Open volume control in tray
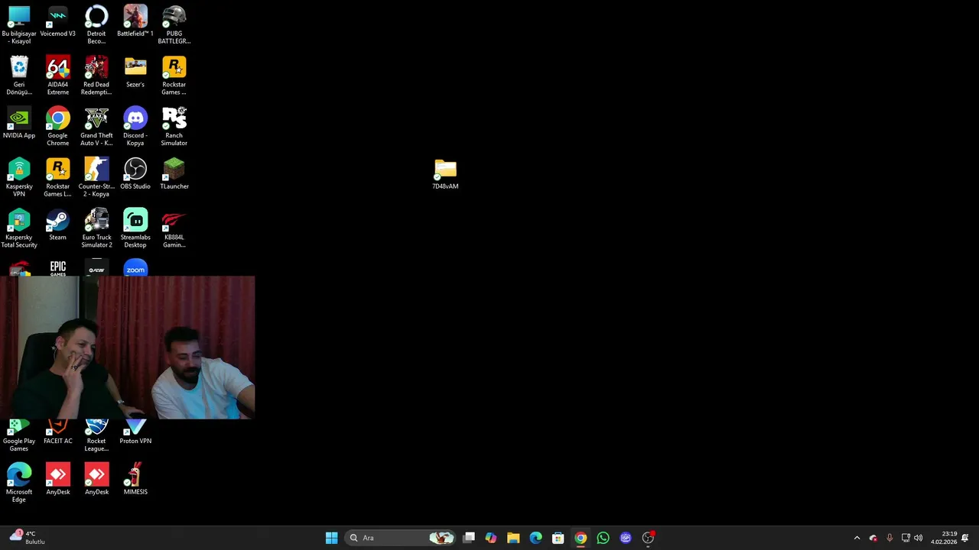Screen dimensions: 979x550 click(x=918, y=538)
